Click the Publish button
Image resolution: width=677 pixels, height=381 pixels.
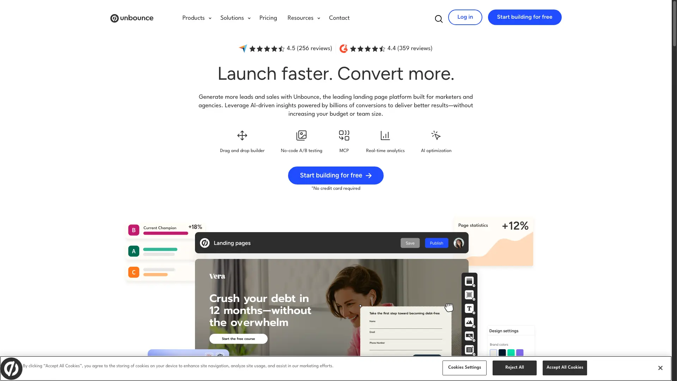click(x=437, y=243)
